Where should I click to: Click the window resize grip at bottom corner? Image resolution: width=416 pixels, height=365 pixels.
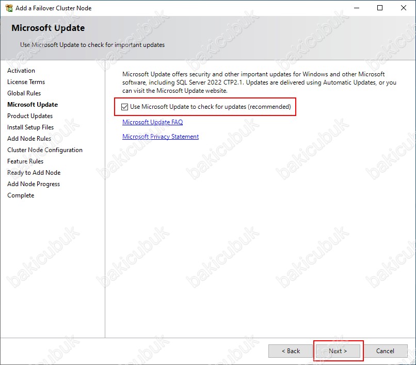point(412,361)
